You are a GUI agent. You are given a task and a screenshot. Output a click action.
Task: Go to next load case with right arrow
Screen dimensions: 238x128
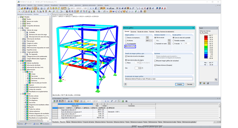point(93,8)
